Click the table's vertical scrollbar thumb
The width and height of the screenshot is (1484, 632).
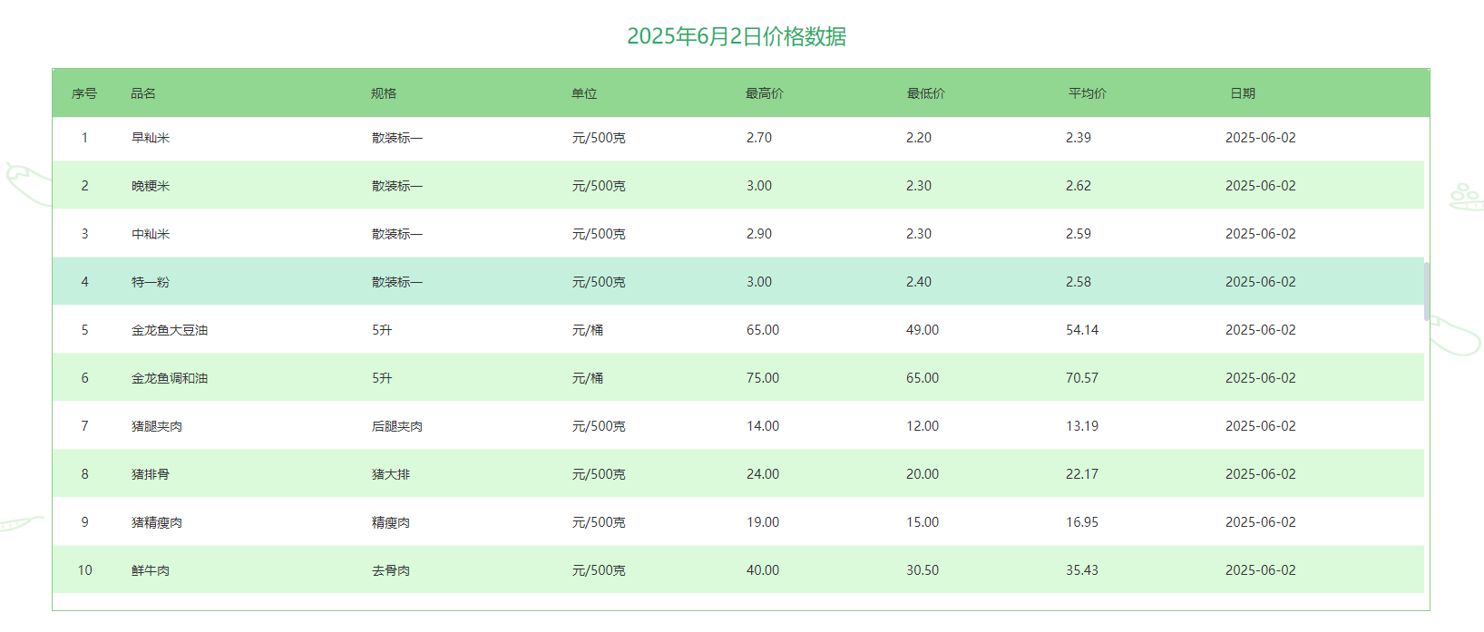(1426, 291)
